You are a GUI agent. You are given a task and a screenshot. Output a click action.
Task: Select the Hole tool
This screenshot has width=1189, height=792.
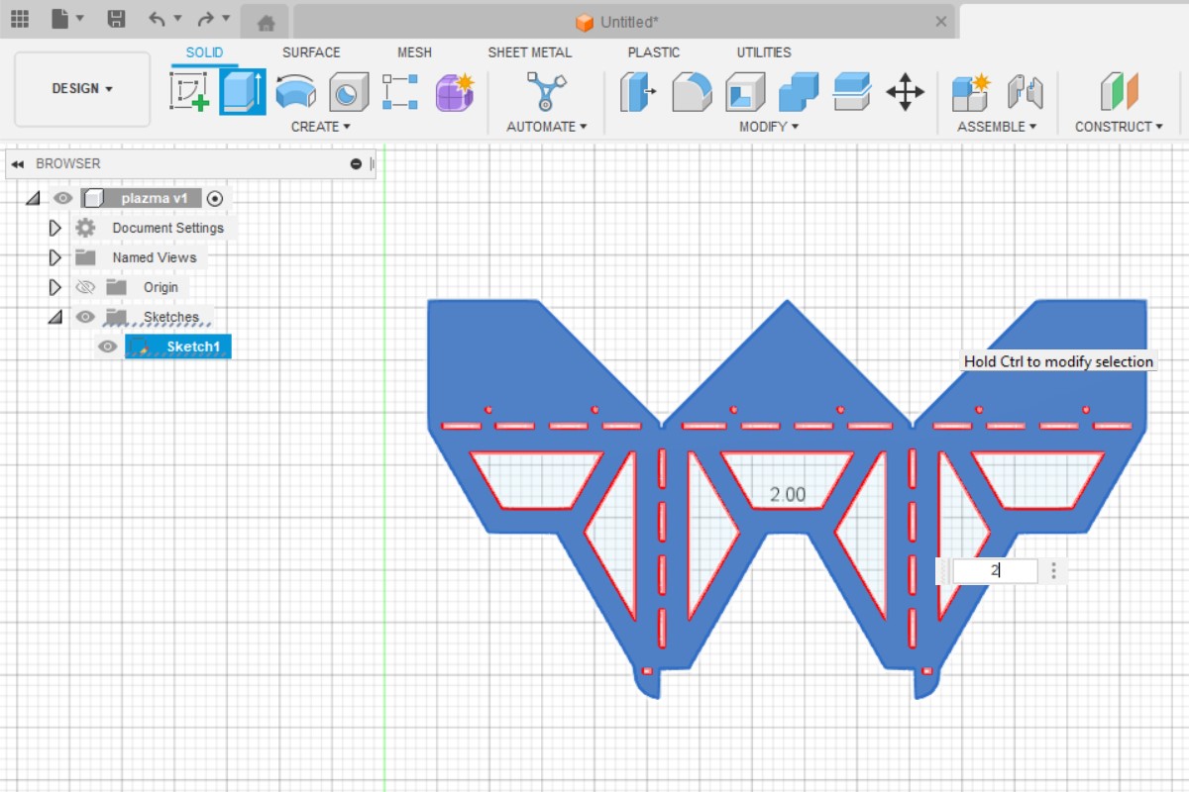[x=348, y=92]
